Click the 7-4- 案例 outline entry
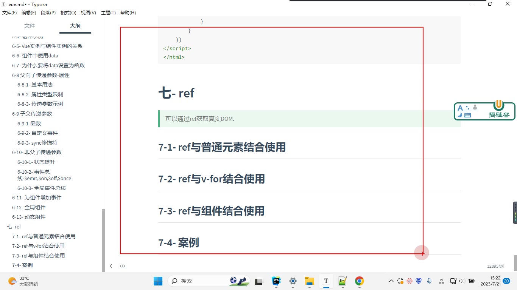 point(22,265)
